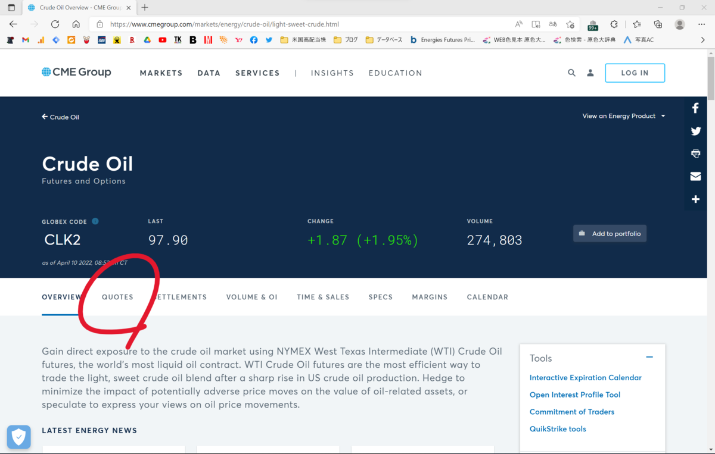
Task: Open the tab actions menu icon
Action: 11,8
